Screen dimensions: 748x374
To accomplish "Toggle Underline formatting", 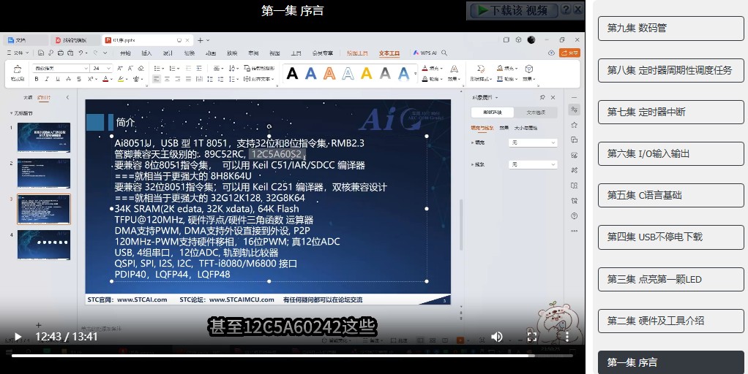I will [58, 79].
